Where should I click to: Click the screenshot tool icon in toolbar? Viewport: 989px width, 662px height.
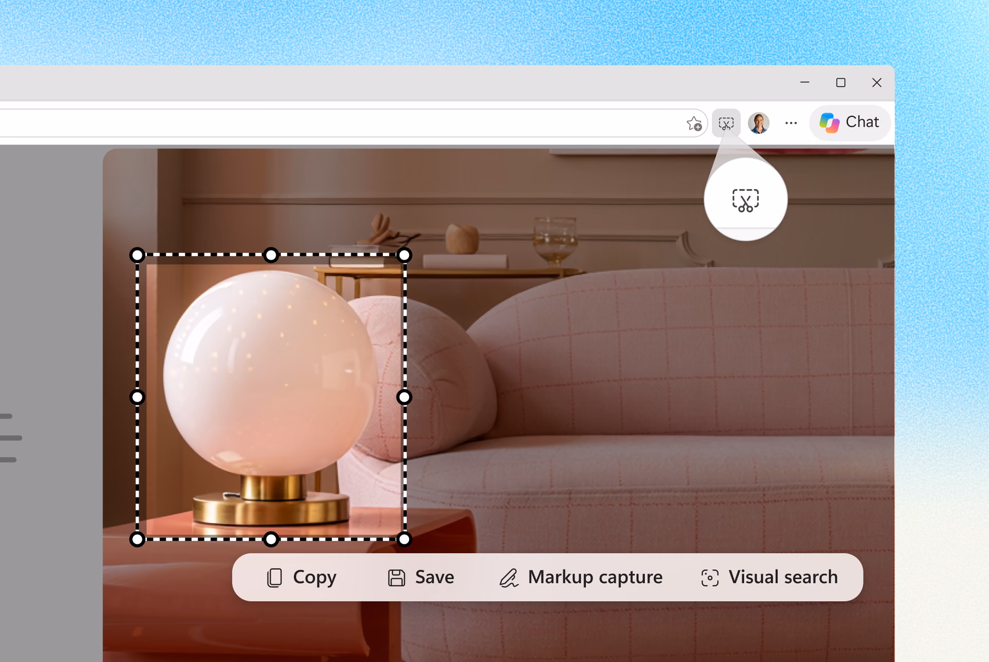tap(726, 123)
